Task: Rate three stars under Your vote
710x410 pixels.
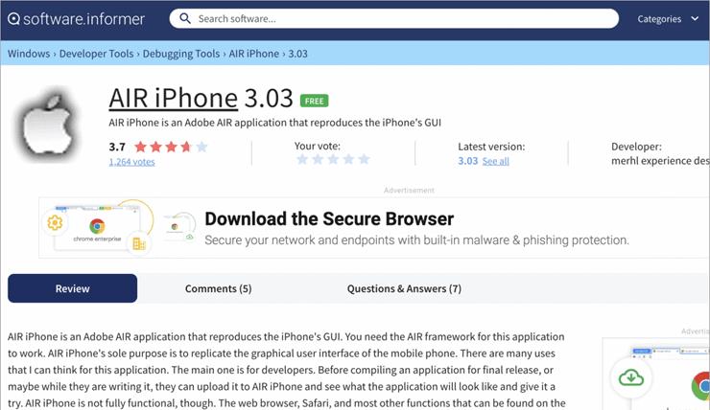Action: pos(333,159)
